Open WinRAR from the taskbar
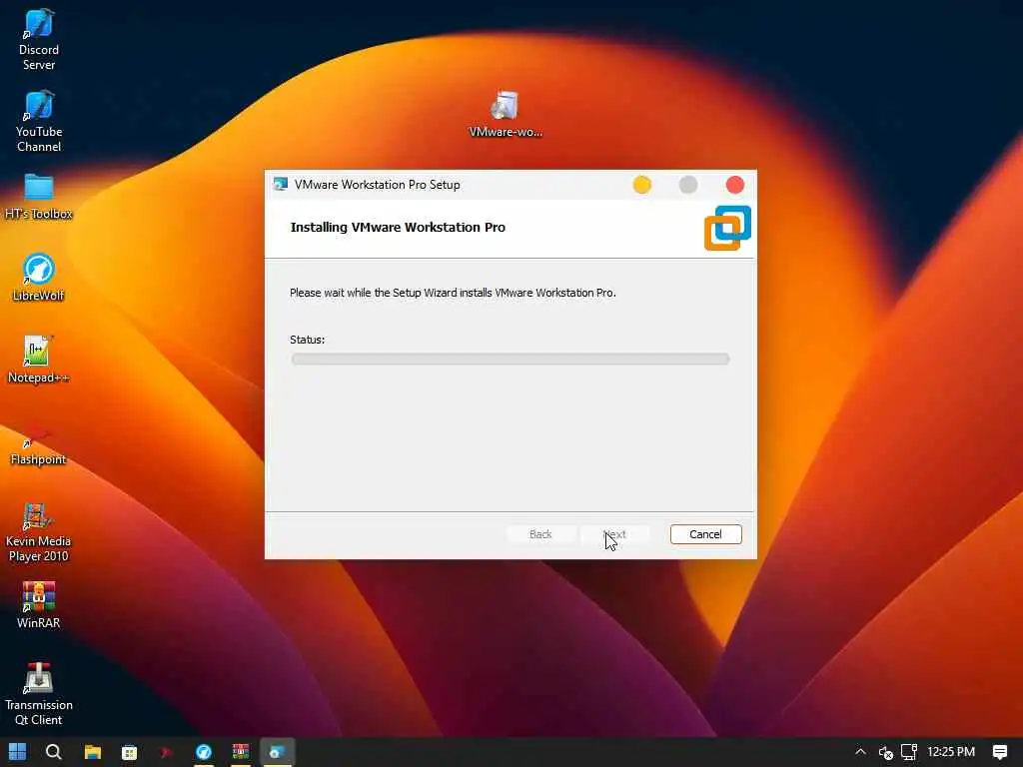The height and width of the screenshot is (767, 1023). (240, 752)
